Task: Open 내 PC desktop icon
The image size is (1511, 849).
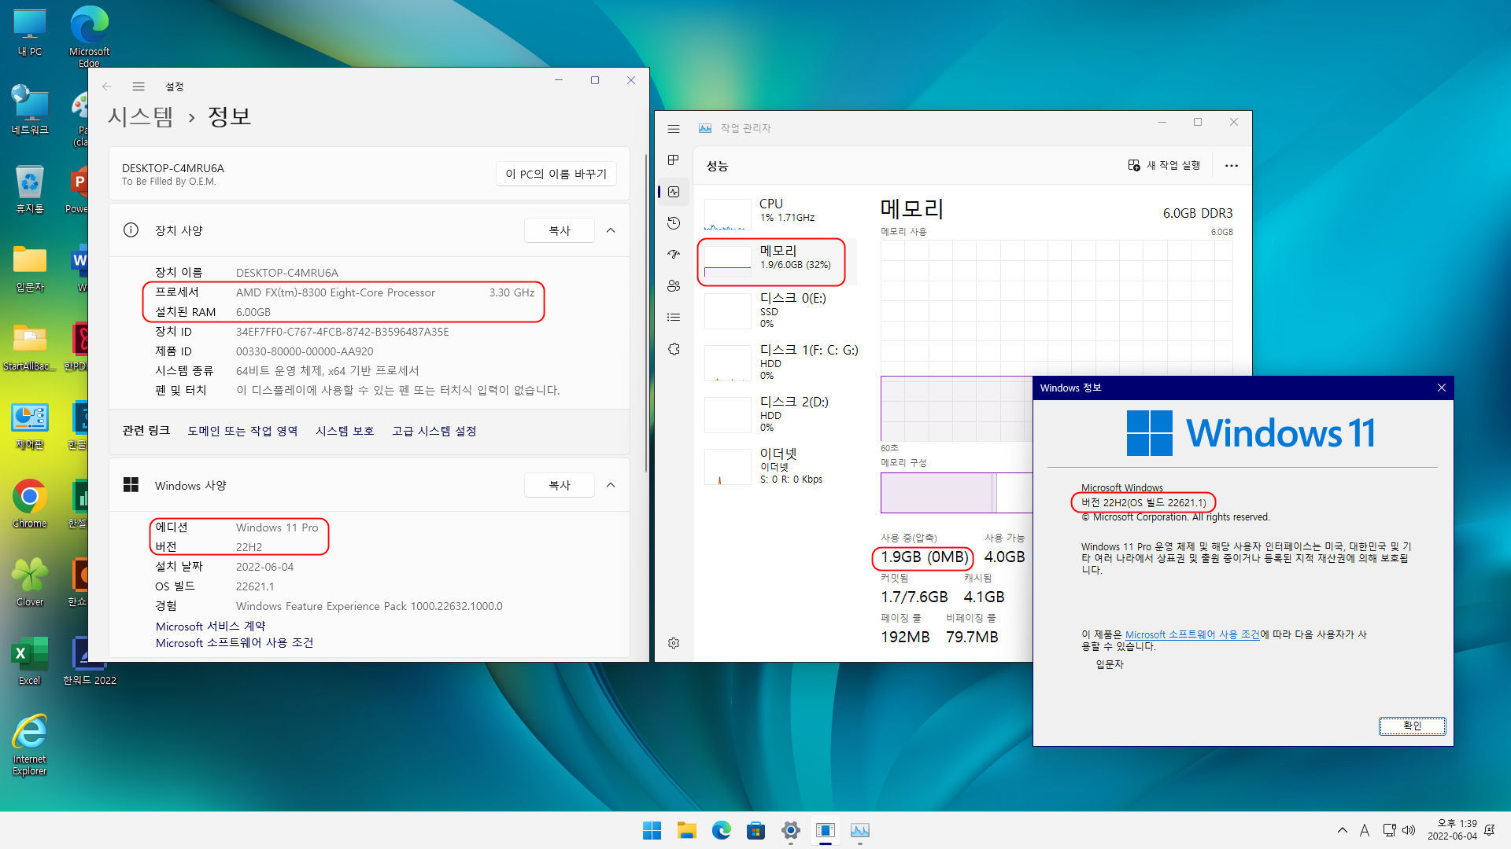Action: pos(30,33)
